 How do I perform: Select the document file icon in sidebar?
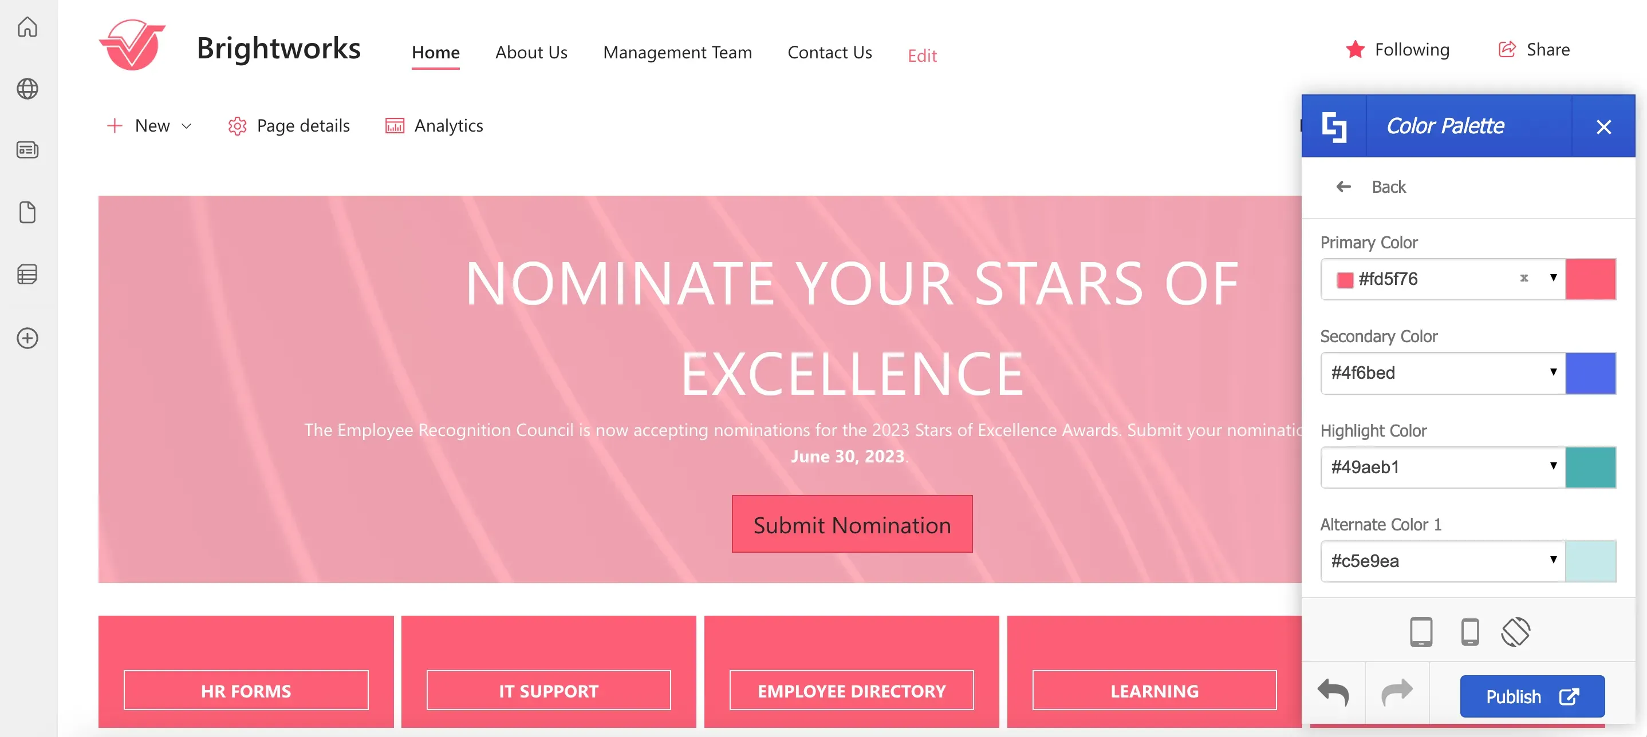click(27, 212)
